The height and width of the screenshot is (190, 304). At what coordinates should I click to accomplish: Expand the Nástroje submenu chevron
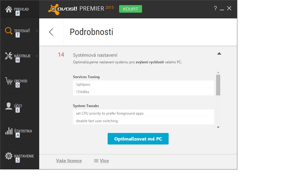pyautogui.click(x=37, y=56)
